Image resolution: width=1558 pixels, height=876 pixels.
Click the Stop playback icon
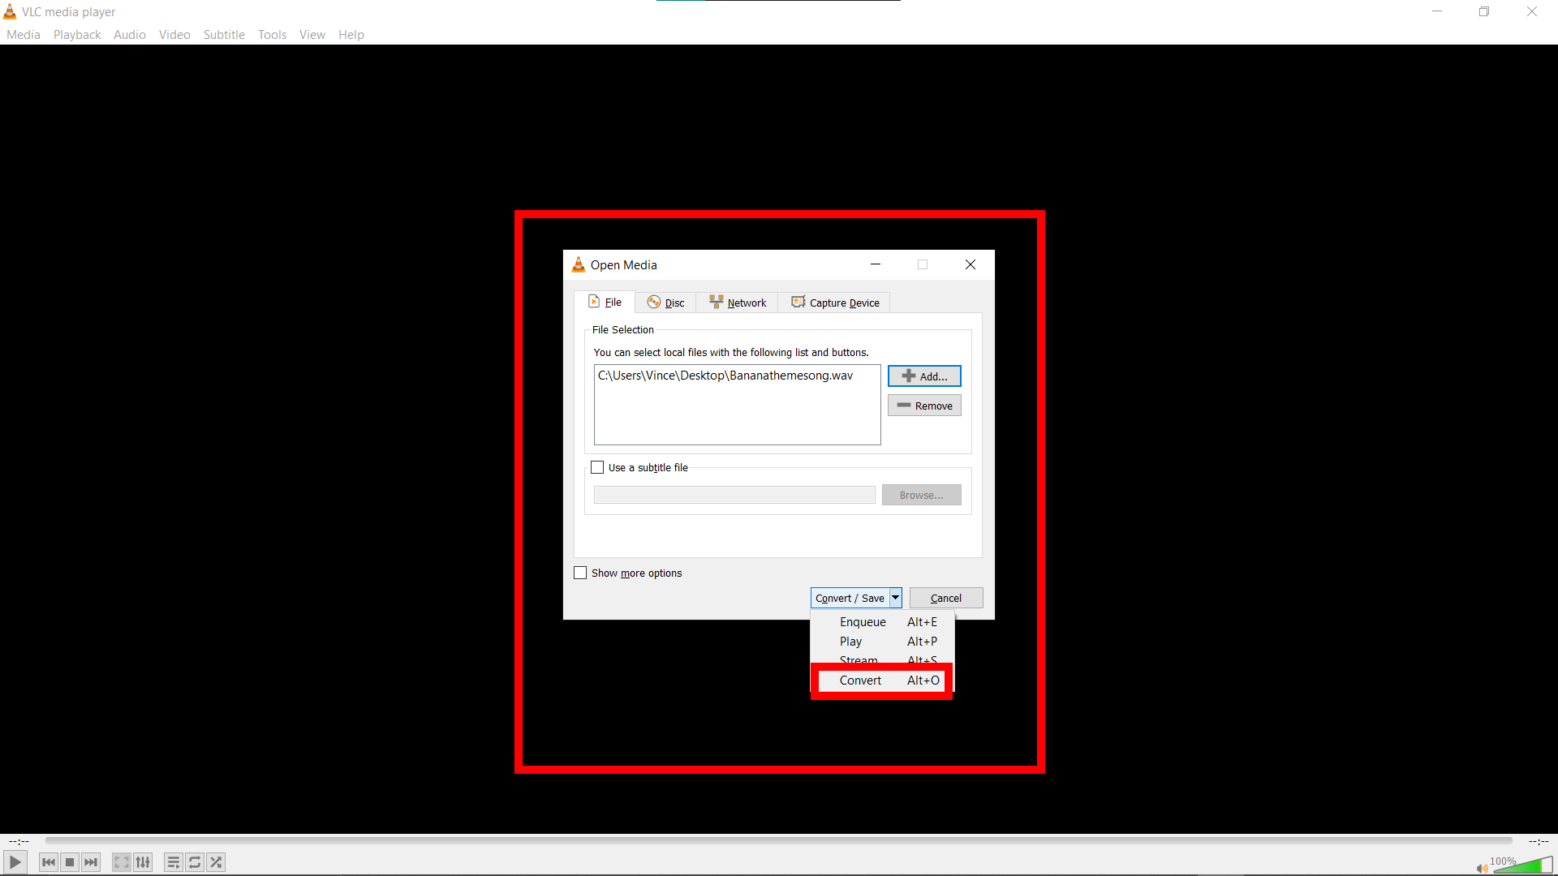[69, 862]
